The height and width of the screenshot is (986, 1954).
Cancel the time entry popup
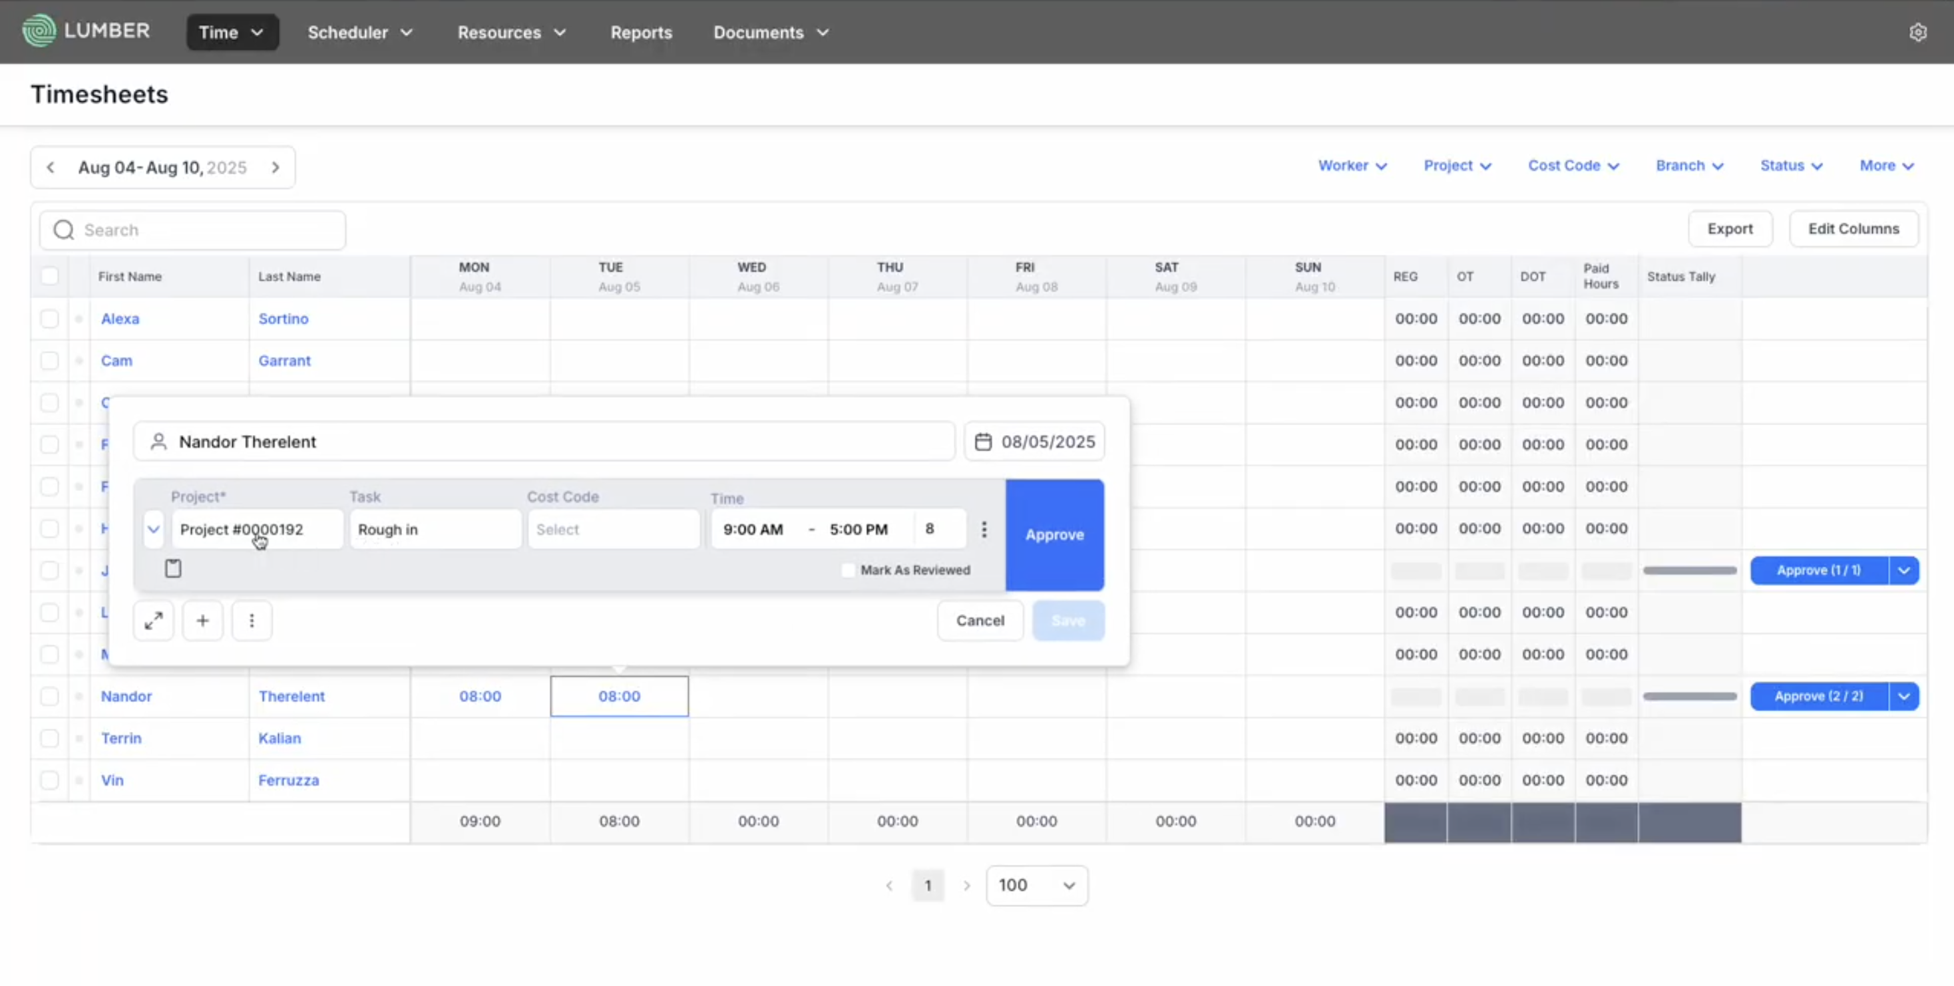click(x=979, y=621)
